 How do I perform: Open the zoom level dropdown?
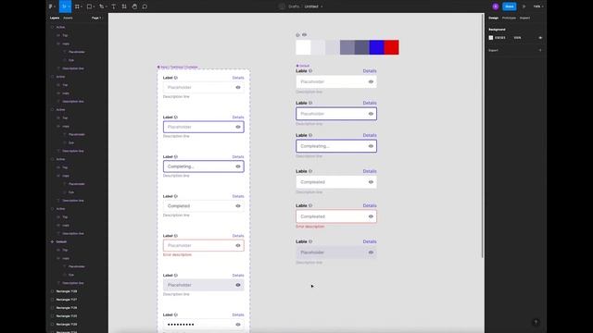537,6
